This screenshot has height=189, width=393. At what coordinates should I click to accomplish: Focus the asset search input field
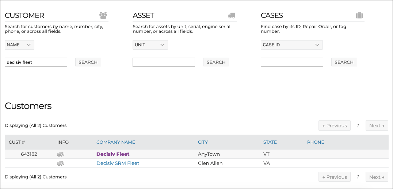[164, 62]
